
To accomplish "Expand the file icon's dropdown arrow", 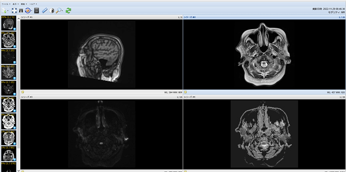I will tap(8, 10).
